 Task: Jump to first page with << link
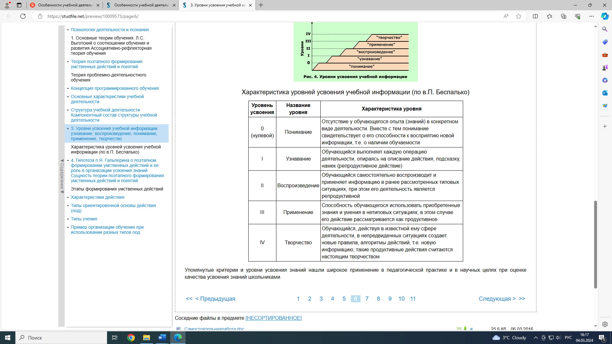189,299
